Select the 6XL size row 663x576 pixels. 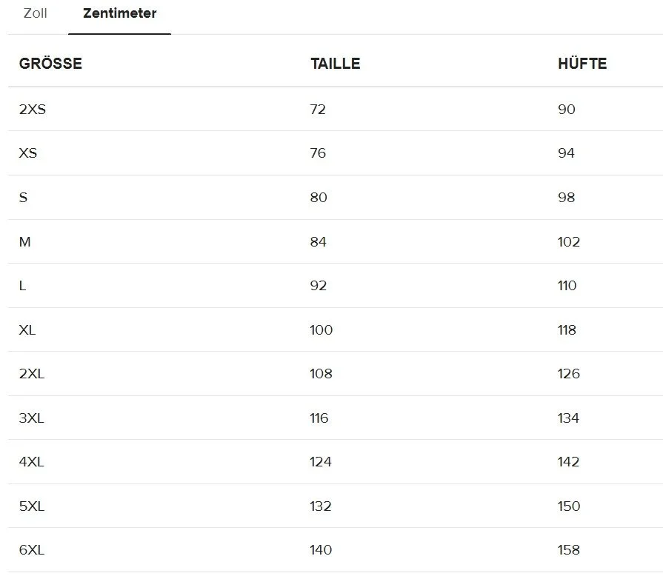(336, 550)
